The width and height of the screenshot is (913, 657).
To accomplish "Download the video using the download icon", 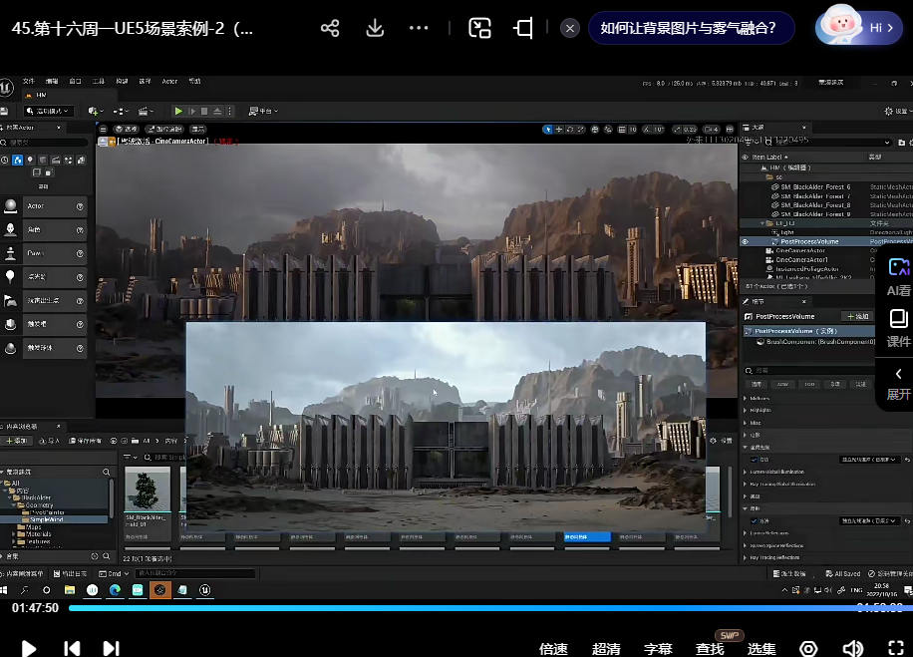I will (x=375, y=28).
